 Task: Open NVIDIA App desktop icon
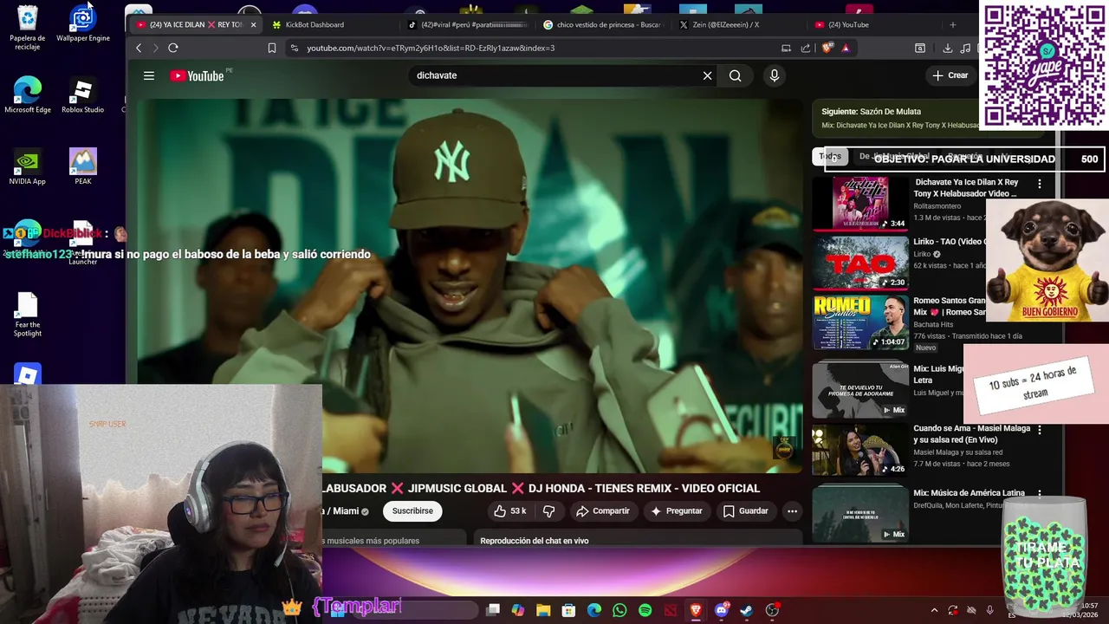pyautogui.click(x=28, y=167)
